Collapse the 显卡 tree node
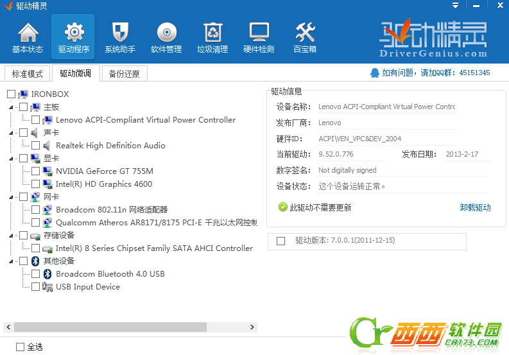 point(11,159)
